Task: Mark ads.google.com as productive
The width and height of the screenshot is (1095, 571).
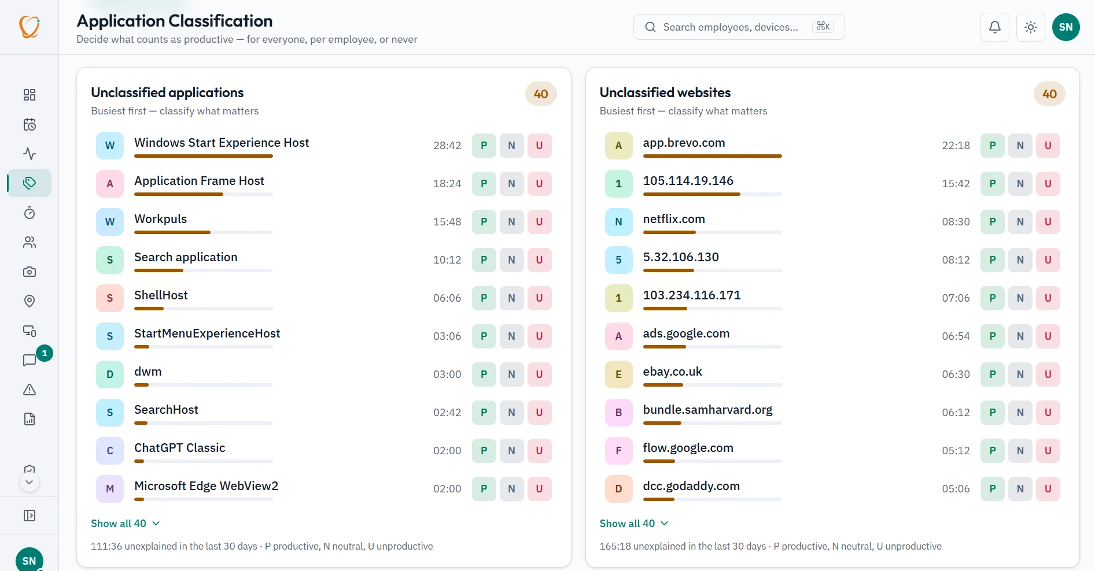Action: (x=993, y=336)
